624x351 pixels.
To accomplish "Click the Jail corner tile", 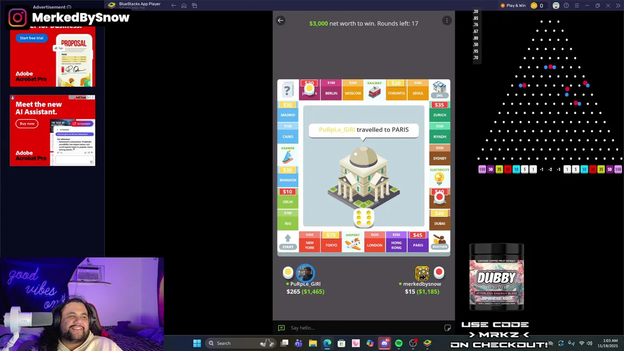I will (x=440, y=90).
